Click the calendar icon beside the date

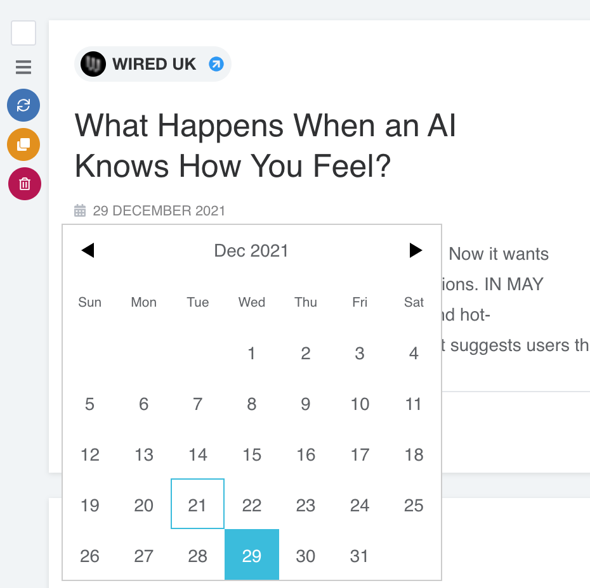coord(80,211)
